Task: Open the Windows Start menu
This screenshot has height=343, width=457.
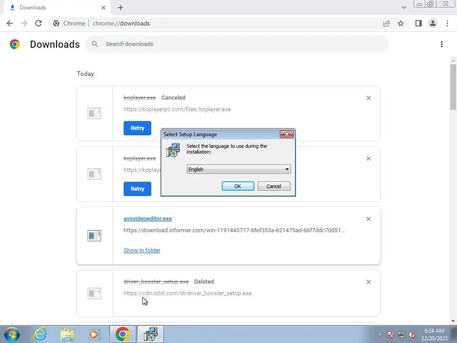Action: pyautogui.click(x=12, y=334)
